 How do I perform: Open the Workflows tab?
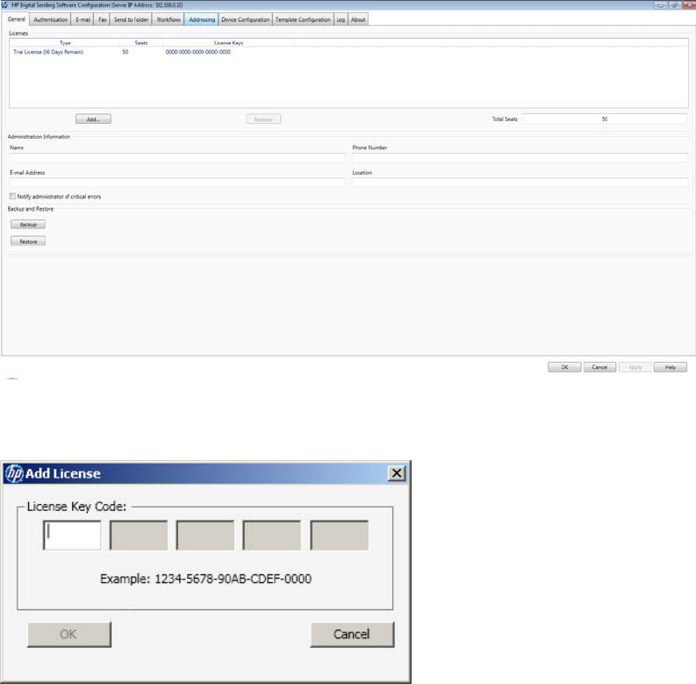(x=169, y=19)
